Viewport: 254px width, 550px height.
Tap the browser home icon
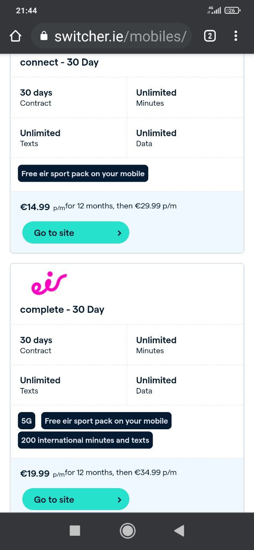[x=15, y=36]
